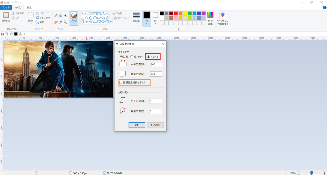Screen dimensions: 327x175
Task: Select the Color picker eyedropper tool
Action: (x=60, y=22)
